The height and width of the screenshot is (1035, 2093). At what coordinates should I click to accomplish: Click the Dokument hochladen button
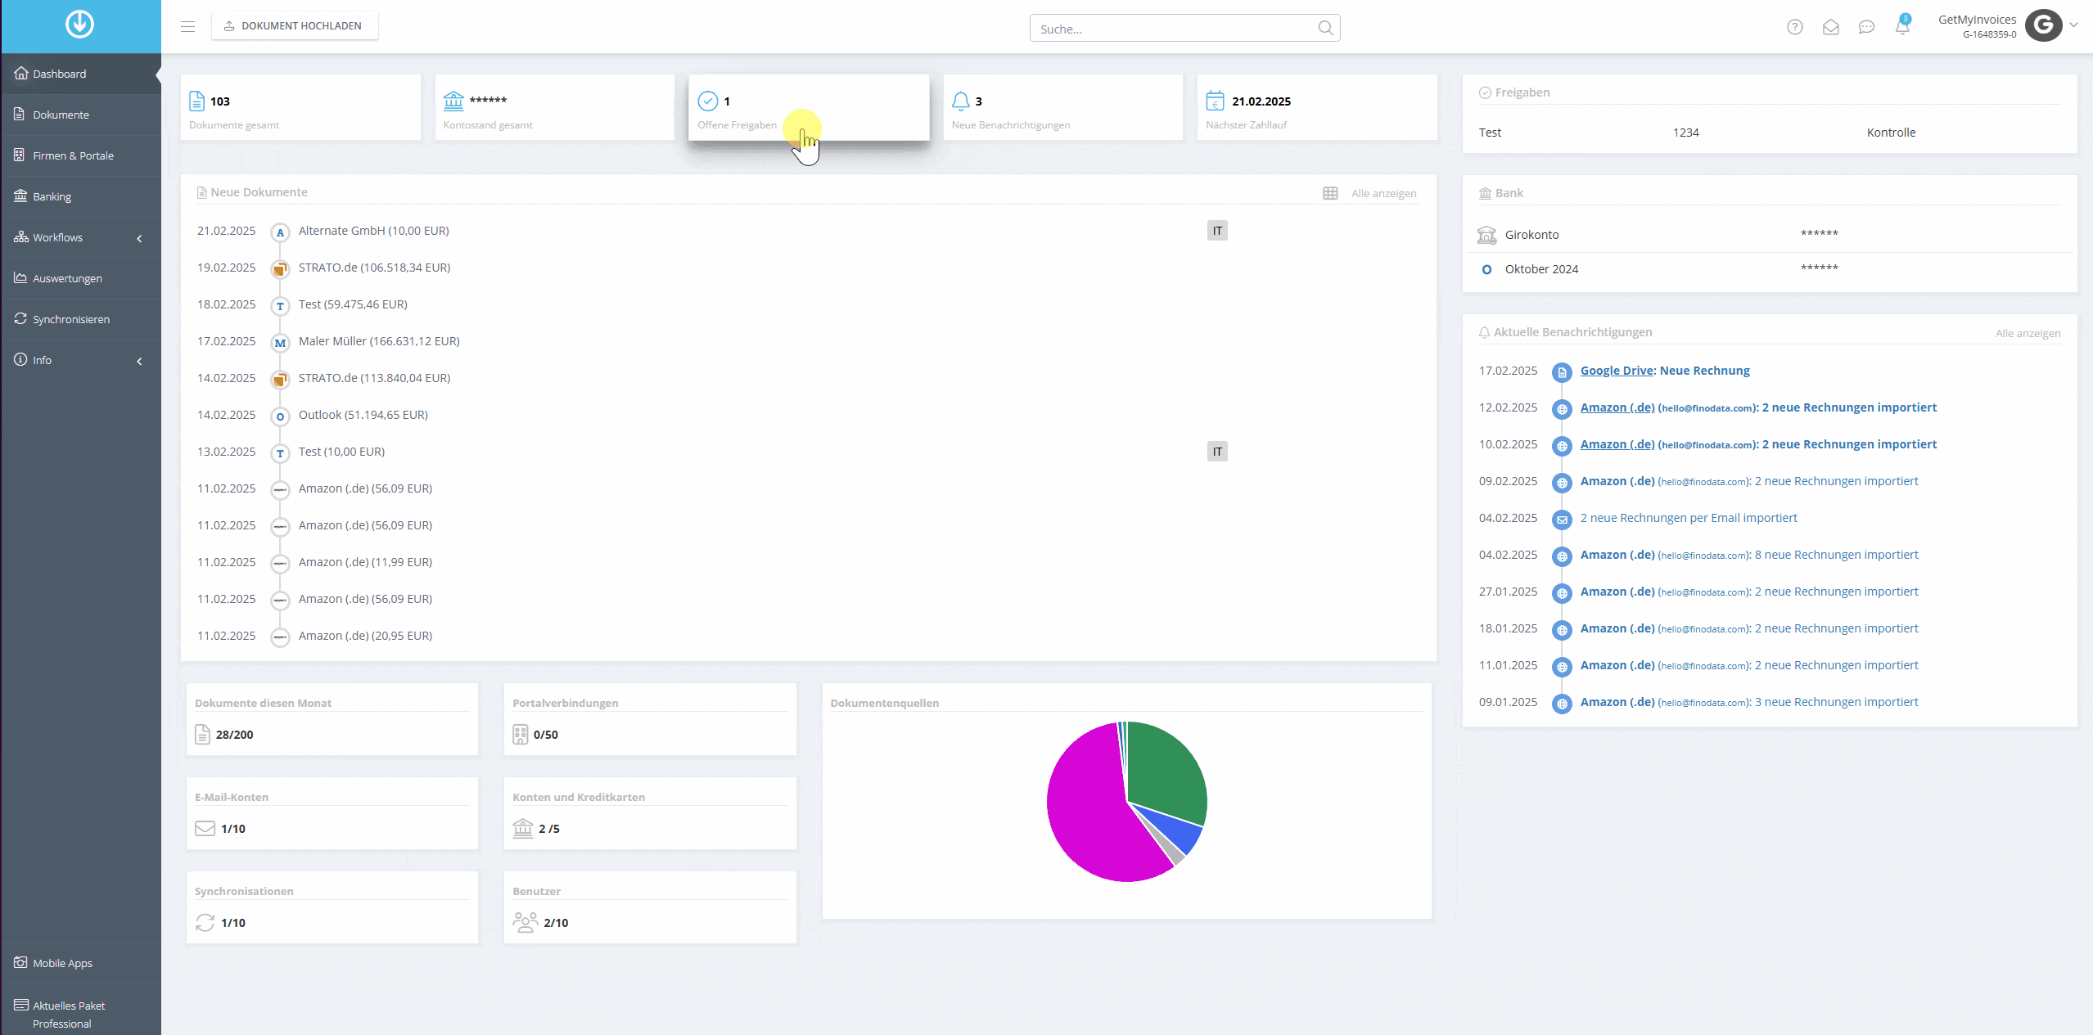[x=295, y=26]
